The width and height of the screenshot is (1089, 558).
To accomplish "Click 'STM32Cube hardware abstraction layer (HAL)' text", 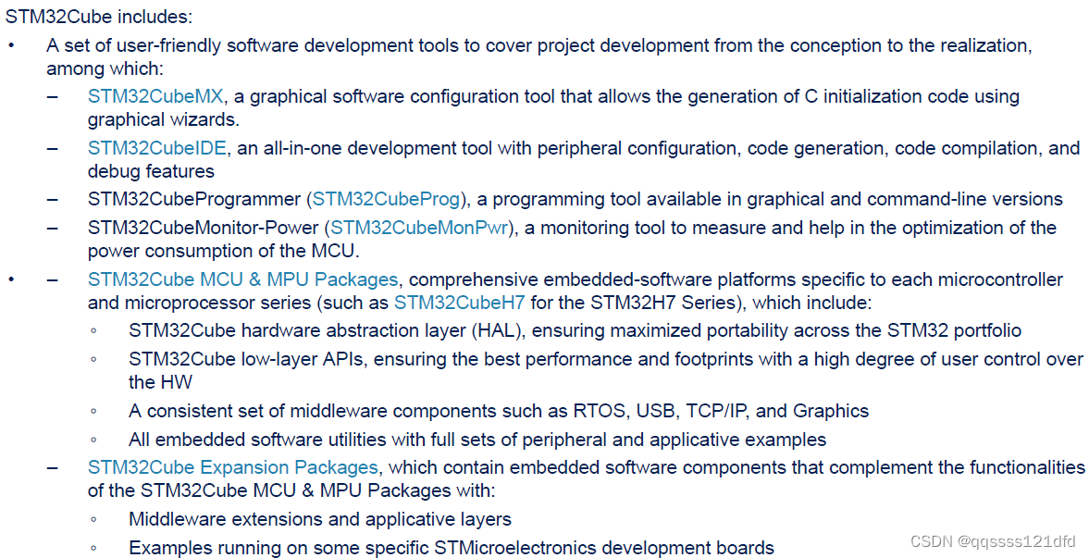I will 325,330.
